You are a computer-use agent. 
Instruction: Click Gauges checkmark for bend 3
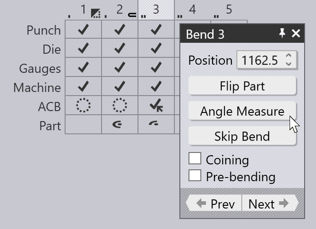156,68
